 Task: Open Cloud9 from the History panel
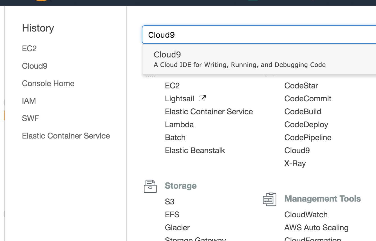click(x=34, y=66)
